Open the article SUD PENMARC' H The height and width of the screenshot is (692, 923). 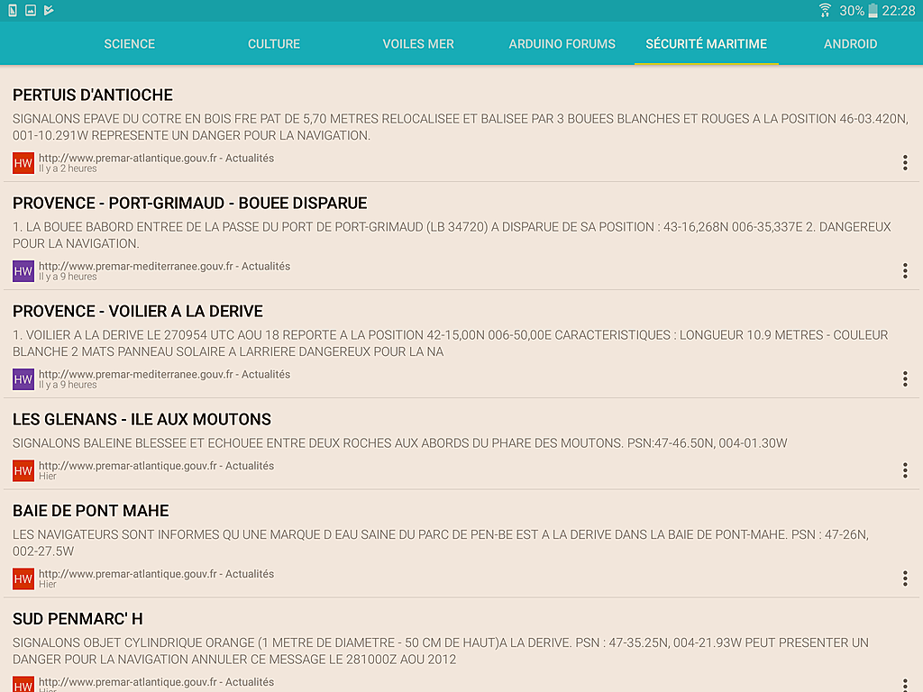coord(78,619)
